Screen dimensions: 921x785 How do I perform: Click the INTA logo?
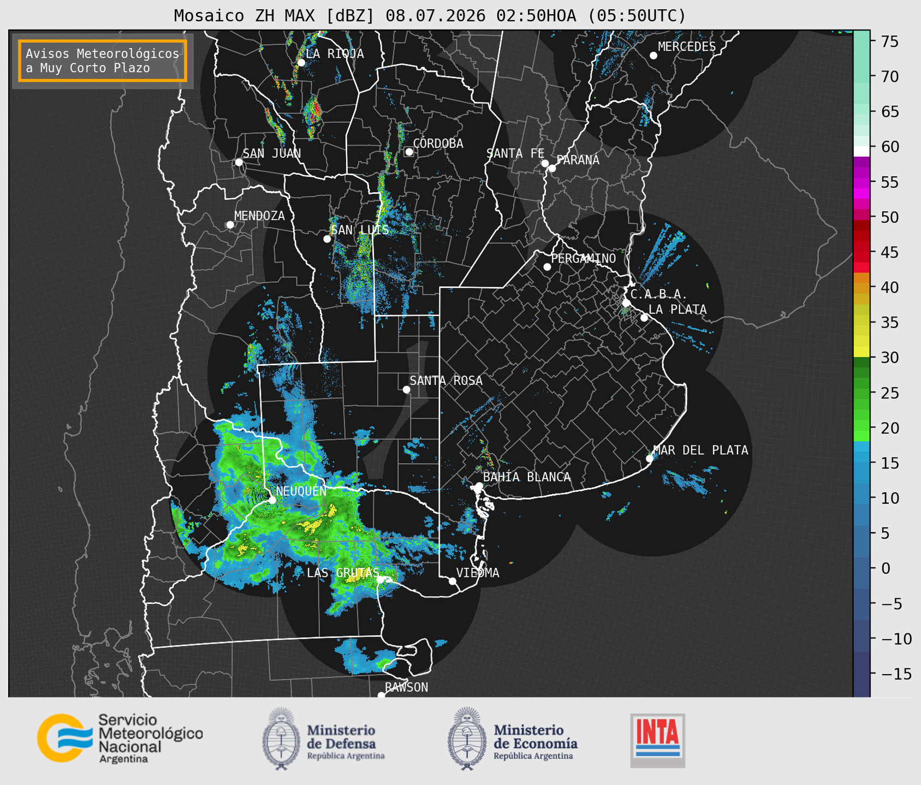click(x=657, y=740)
